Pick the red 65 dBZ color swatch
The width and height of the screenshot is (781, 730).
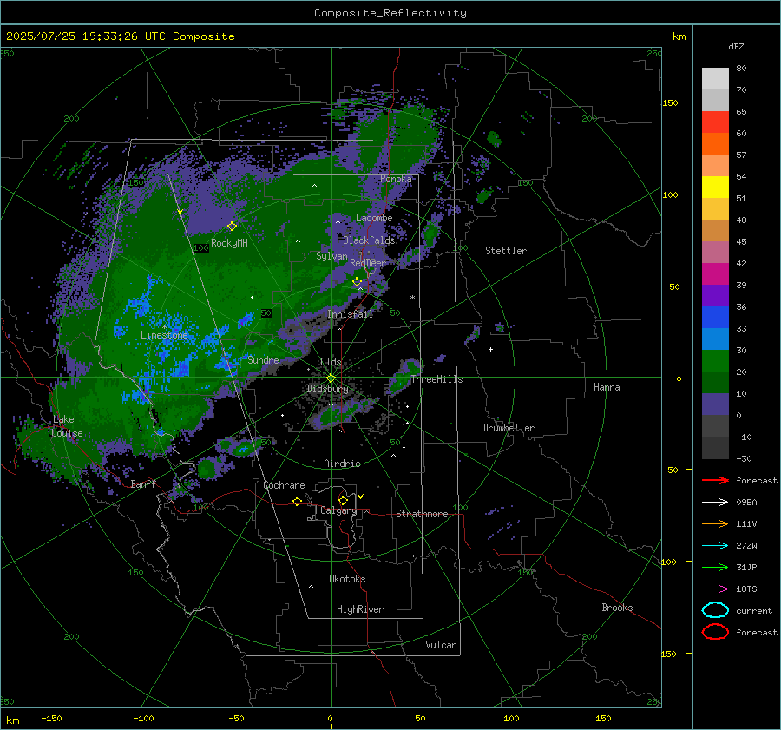tap(715, 122)
